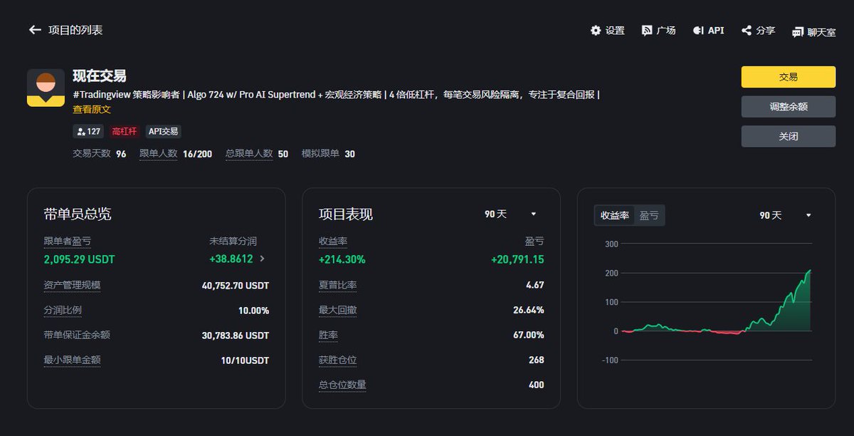Click the 40,752.70 USDT value

tap(236, 286)
